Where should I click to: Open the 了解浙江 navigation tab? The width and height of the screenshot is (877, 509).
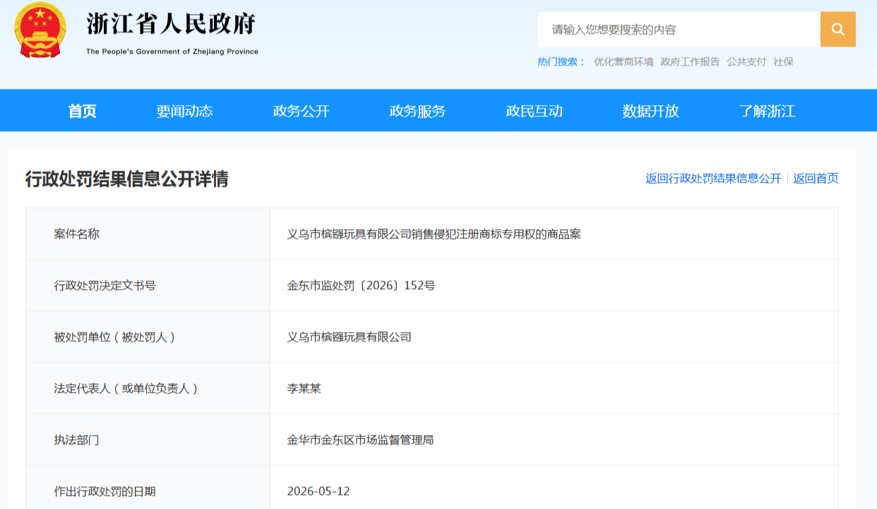pyautogui.click(x=768, y=111)
